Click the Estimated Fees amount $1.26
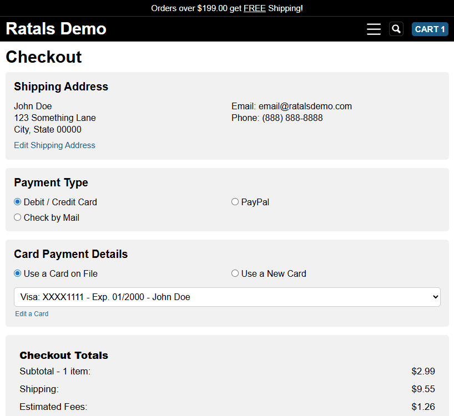This screenshot has height=416, width=454. 423,407
